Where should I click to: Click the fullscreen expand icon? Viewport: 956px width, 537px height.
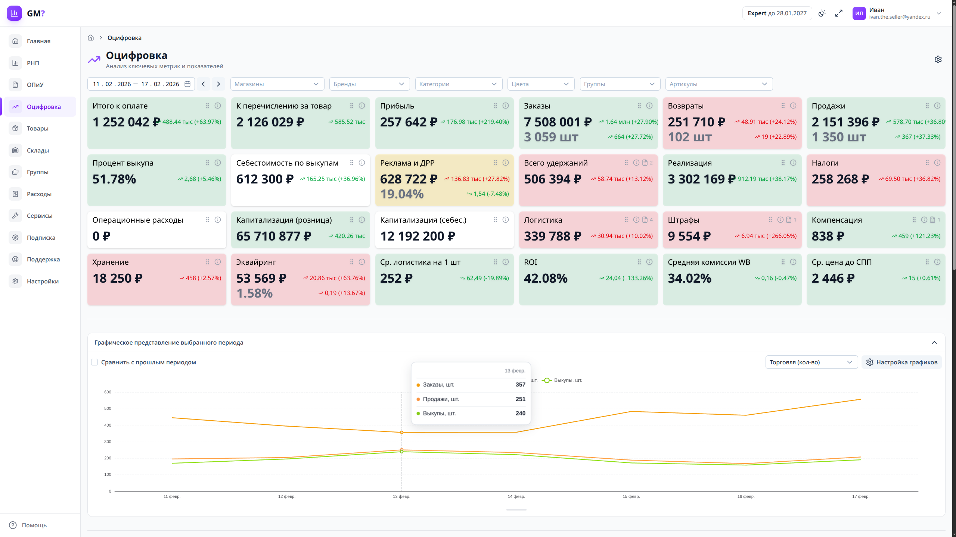click(839, 13)
